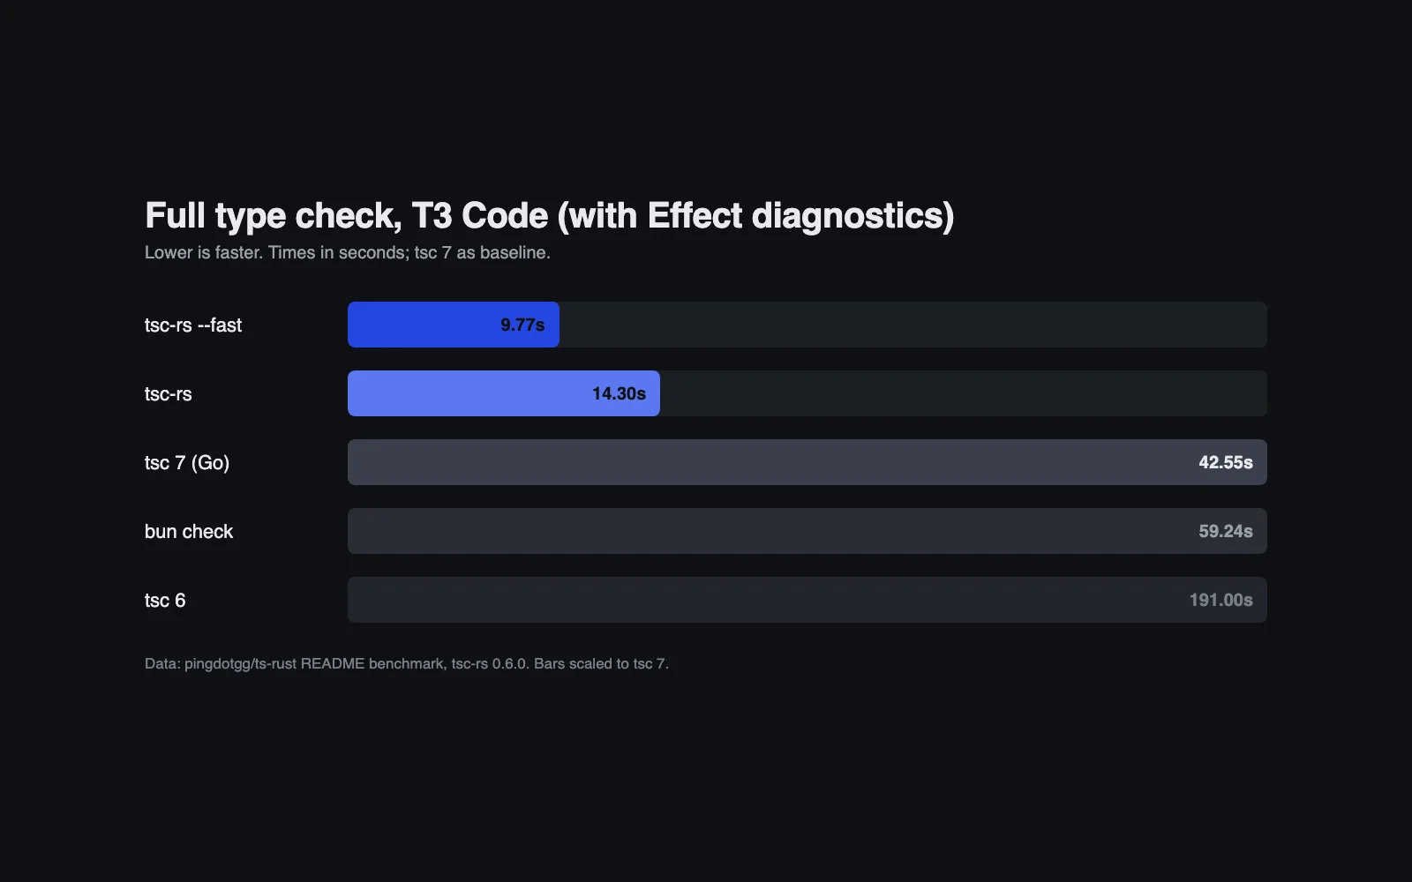Click the empty track beside the 14.30s bar
This screenshot has width=1412, height=882.
(964, 393)
